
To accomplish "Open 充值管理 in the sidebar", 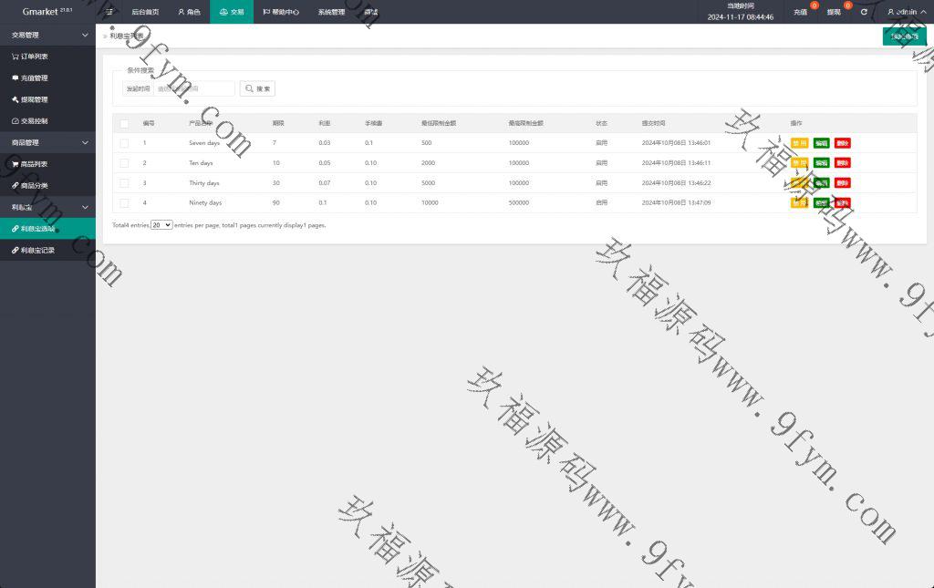I will (x=35, y=78).
